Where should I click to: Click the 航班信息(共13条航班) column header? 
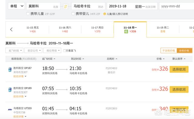(24, 59)
